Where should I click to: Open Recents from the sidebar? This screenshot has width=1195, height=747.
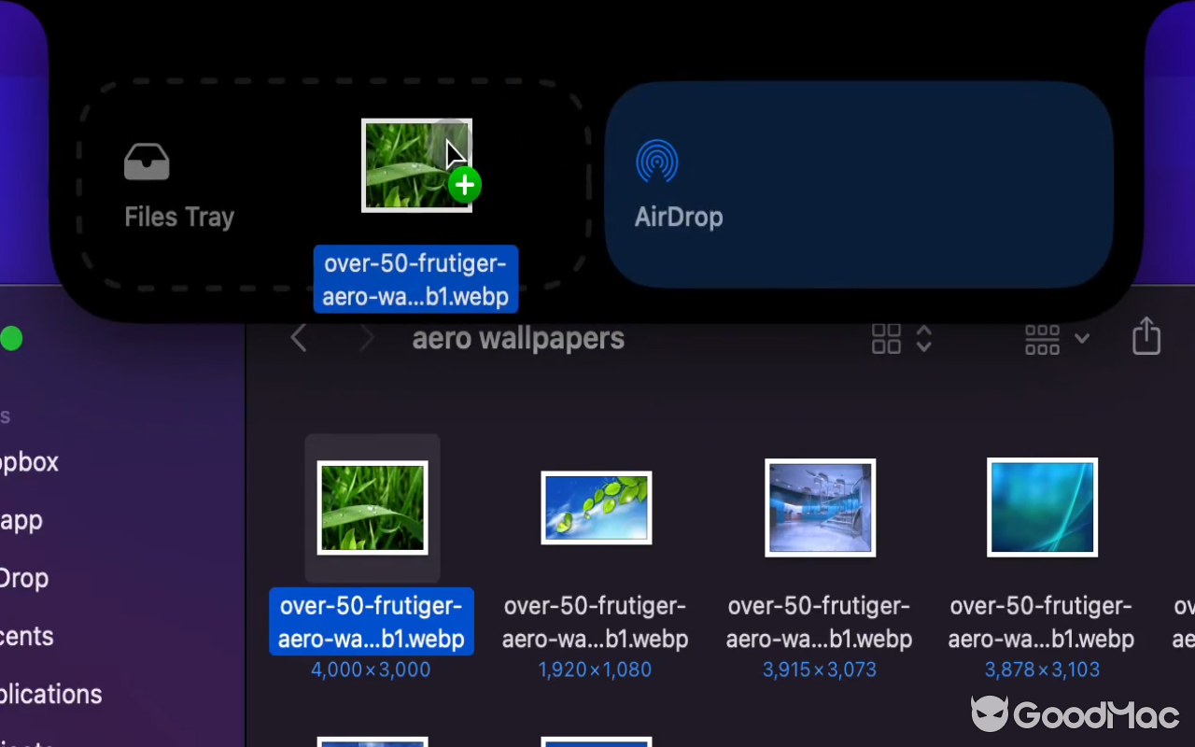[26, 636]
